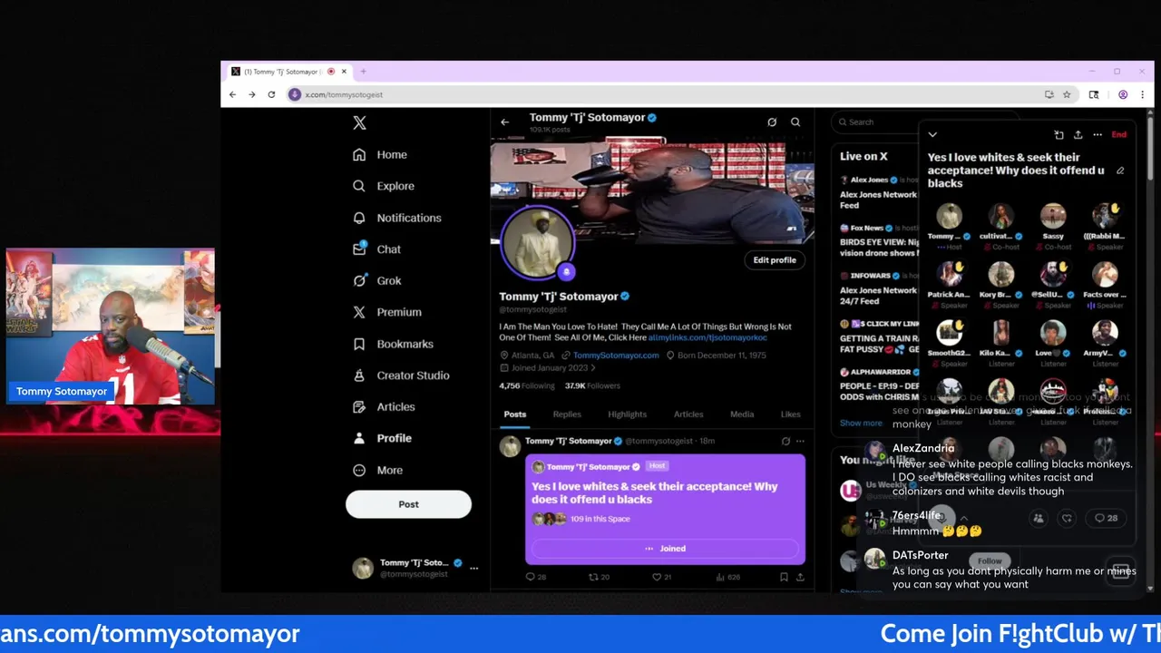Select the co-host Sassy avatar in Space
Image resolution: width=1161 pixels, height=653 pixels.
click(1053, 216)
